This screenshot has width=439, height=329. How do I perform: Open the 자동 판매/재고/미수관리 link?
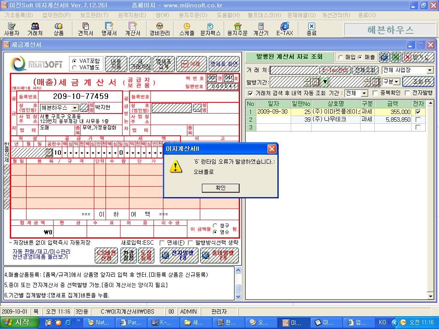tap(42, 251)
